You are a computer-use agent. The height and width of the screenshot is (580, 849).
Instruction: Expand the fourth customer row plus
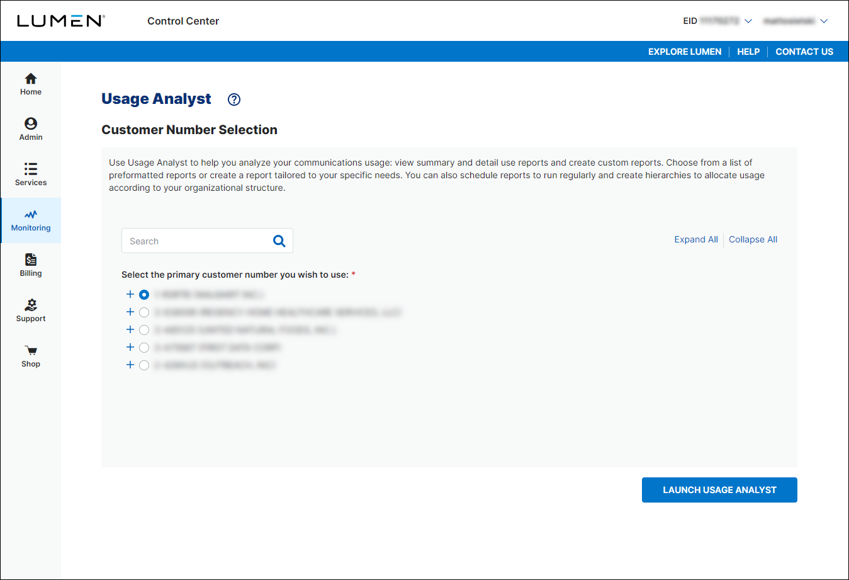[130, 347]
